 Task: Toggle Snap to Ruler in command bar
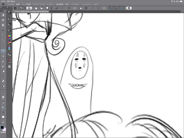111,8
